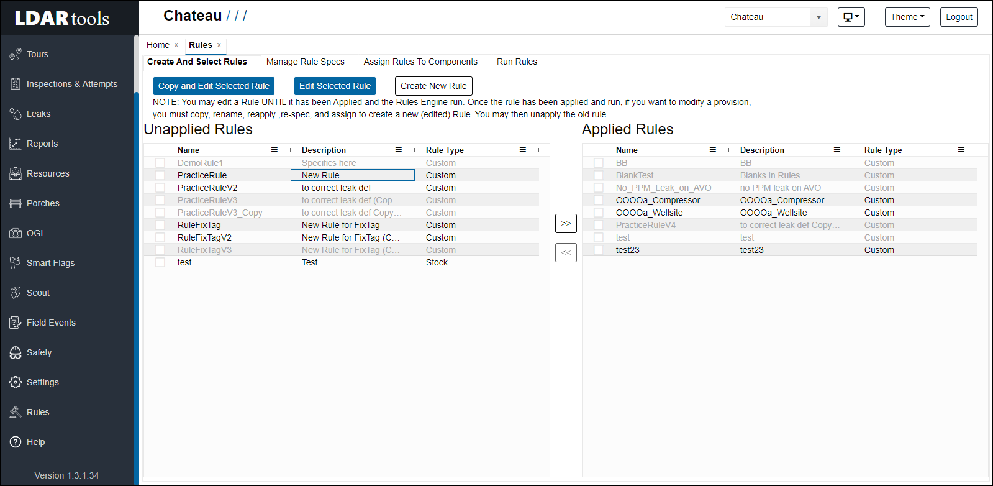Screen dimensions: 993x486
Task: Tick the test23 checkbox in Applied Rules
Action: coord(599,250)
